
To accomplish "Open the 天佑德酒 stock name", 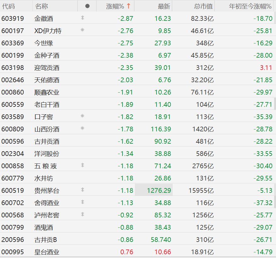I will coord(47,80).
